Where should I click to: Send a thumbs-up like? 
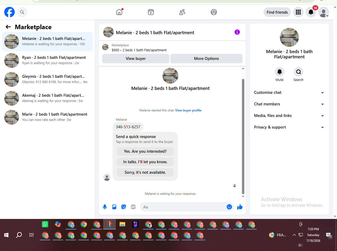coord(240,207)
